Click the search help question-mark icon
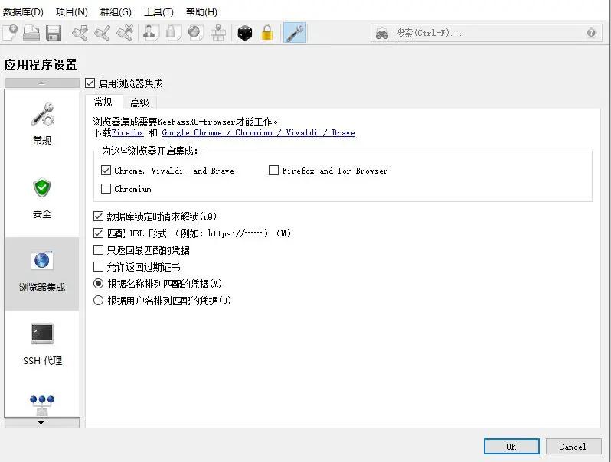The image size is (611, 462). [591, 33]
